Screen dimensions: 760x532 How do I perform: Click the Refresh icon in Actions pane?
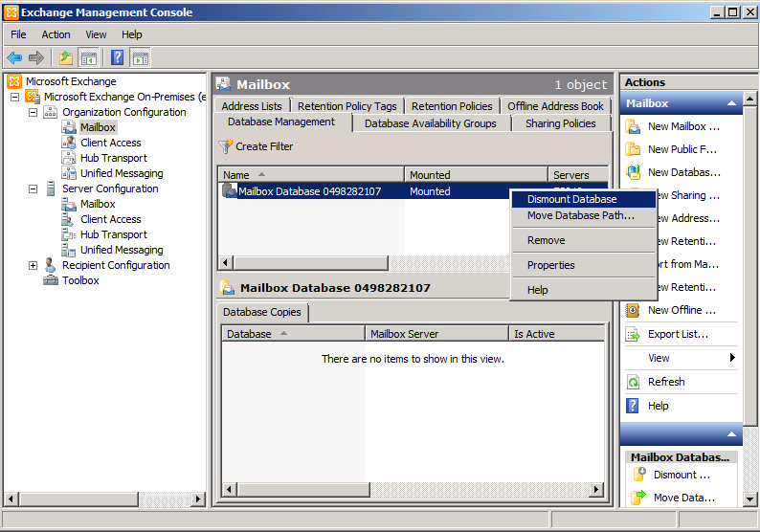tap(633, 382)
